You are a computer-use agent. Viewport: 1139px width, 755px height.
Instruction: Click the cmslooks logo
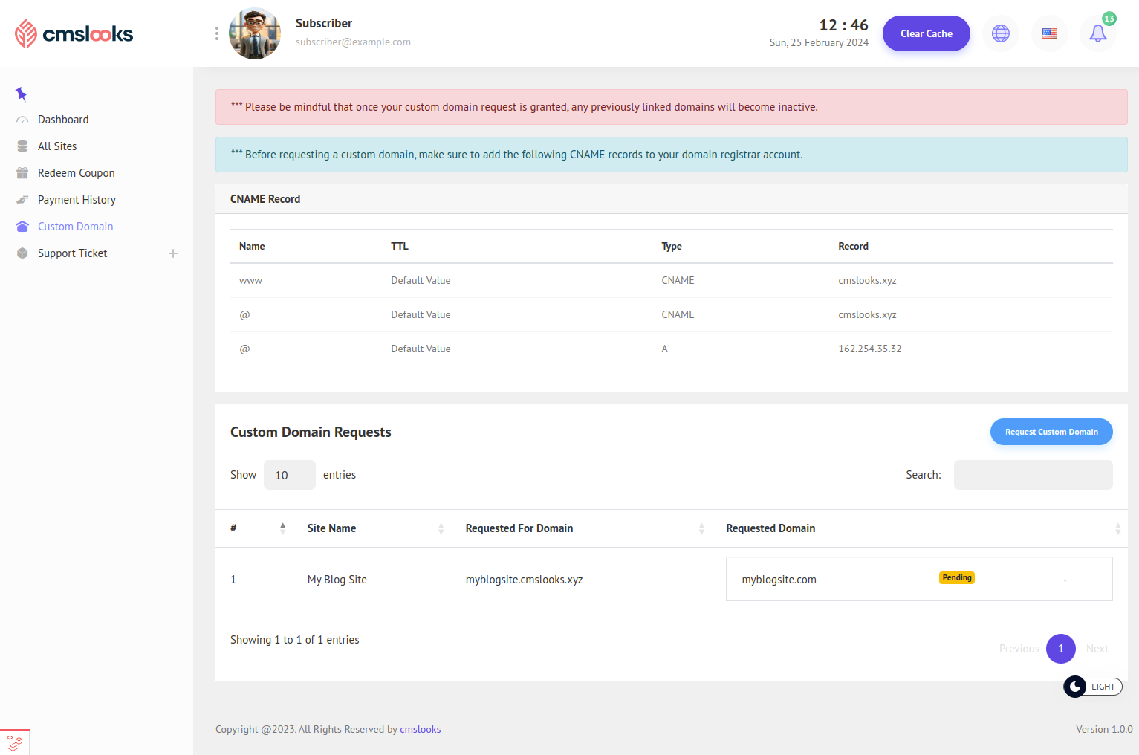point(74,33)
